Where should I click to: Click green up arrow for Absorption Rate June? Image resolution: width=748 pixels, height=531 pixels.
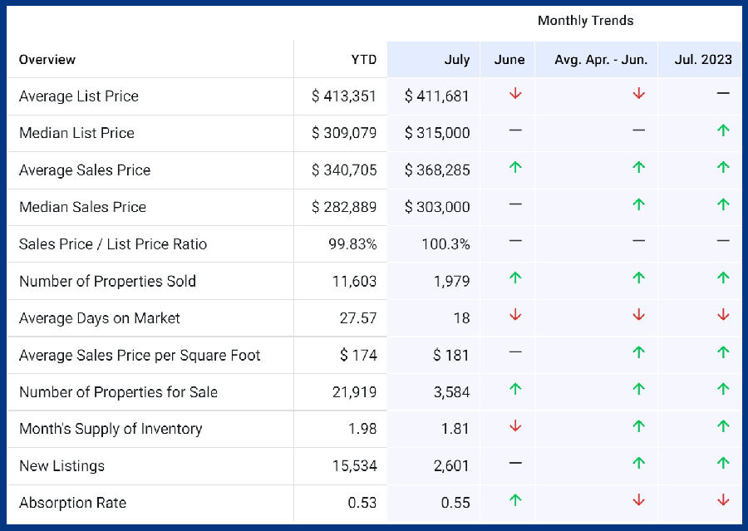(515, 500)
